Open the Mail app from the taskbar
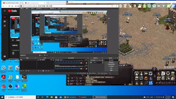 pyautogui.click(x=61, y=97)
